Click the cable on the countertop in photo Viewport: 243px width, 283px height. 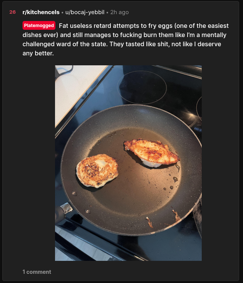point(64,71)
